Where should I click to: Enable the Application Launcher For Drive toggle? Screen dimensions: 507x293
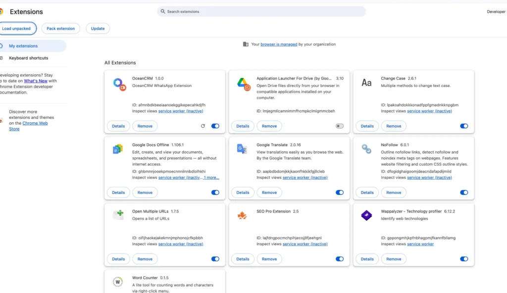pyautogui.click(x=340, y=126)
